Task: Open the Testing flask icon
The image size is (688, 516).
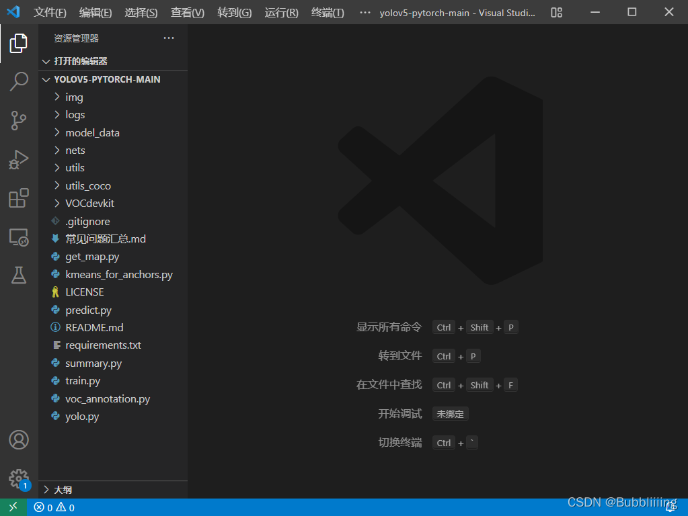Action: (18, 275)
